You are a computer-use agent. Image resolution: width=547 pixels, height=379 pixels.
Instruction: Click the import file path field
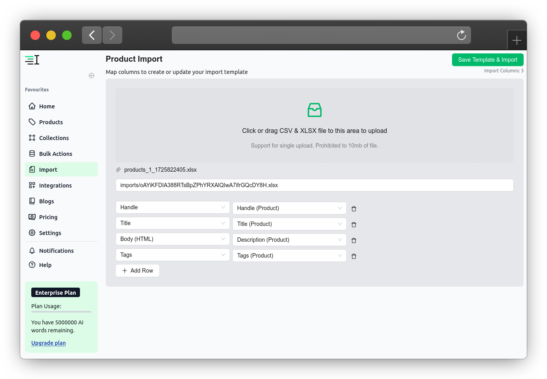[x=314, y=185]
